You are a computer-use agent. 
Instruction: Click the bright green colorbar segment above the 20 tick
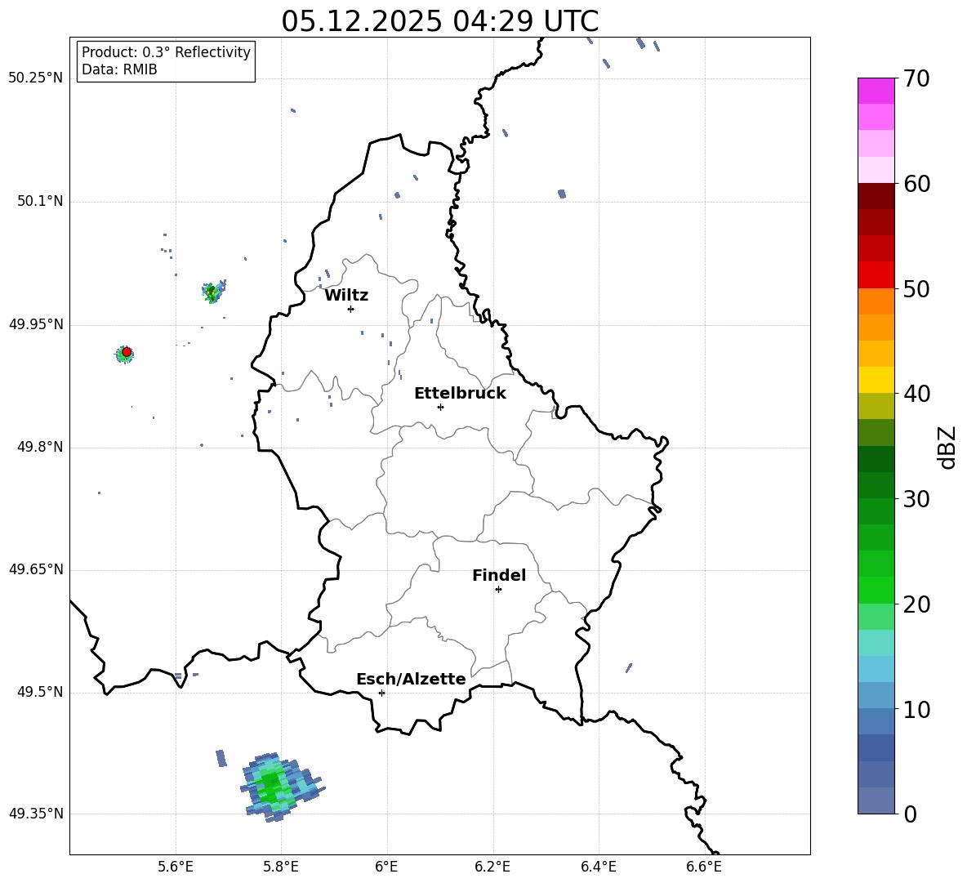(876, 591)
